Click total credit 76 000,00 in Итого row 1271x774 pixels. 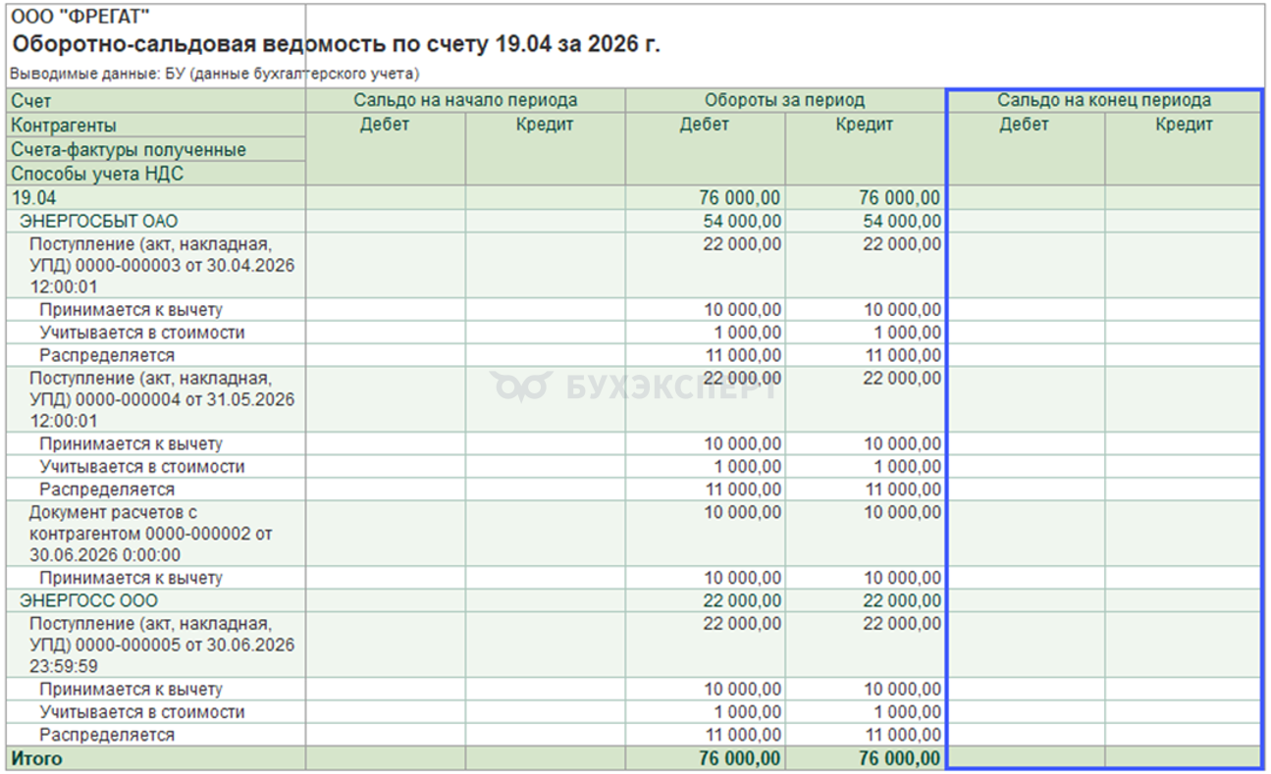click(x=900, y=758)
